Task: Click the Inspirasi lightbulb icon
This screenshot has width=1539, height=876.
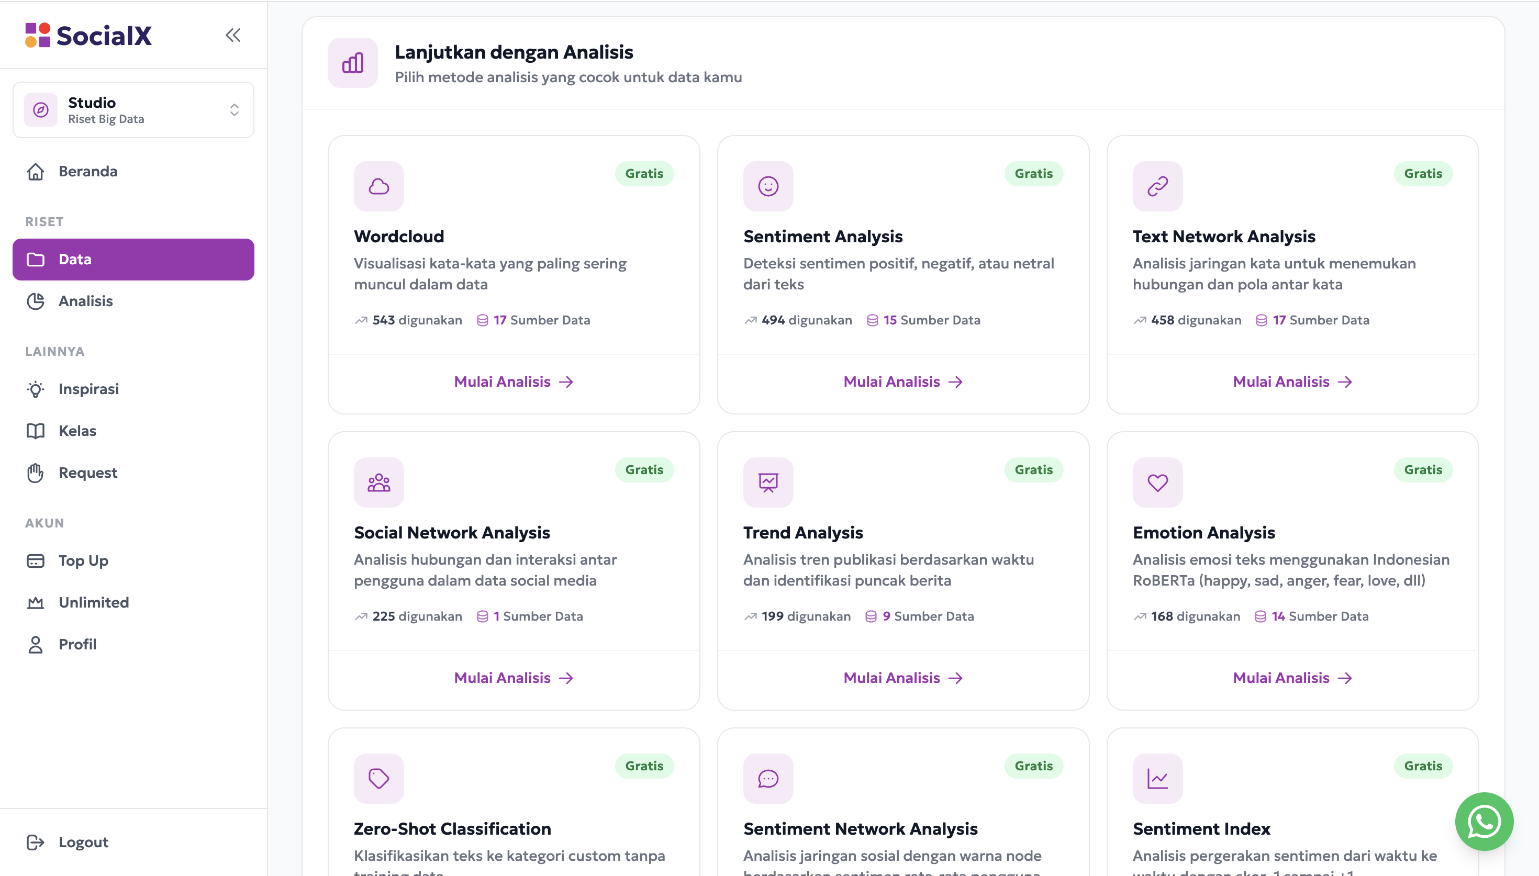Action: click(36, 389)
